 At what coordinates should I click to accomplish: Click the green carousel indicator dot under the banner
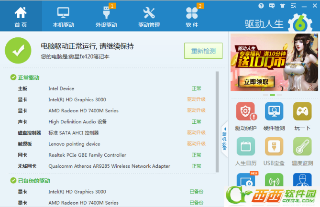click(273, 95)
